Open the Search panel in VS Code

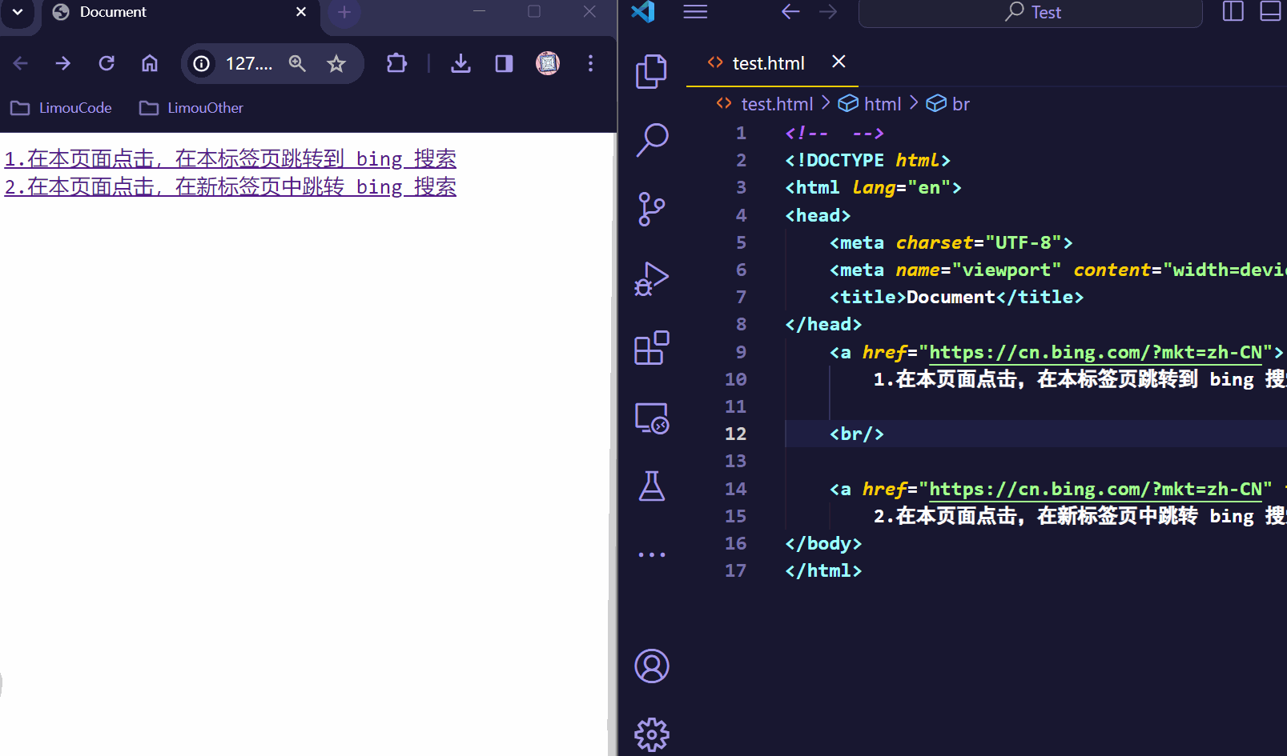[651, 140]
